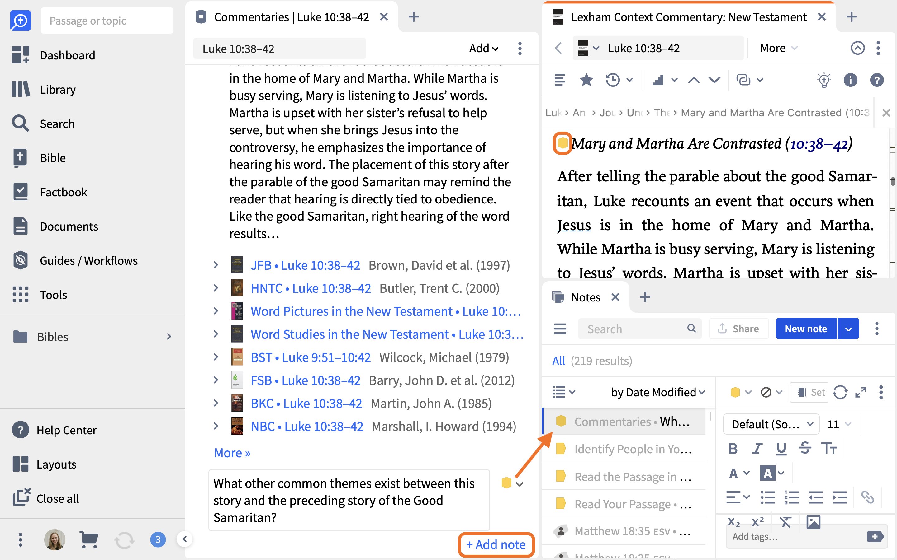Open yellow note color picker in editor toolbar
Screen dimensions: 897x560
741,392
